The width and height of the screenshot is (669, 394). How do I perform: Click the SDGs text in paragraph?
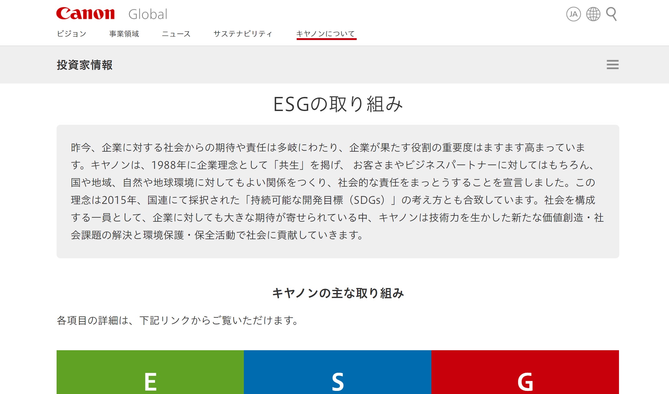click(x=367, y=200)
